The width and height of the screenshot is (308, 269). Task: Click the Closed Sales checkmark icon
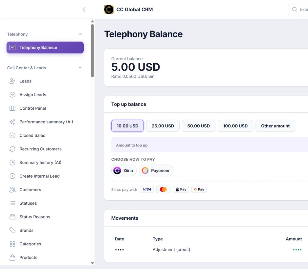click(12, 135)
